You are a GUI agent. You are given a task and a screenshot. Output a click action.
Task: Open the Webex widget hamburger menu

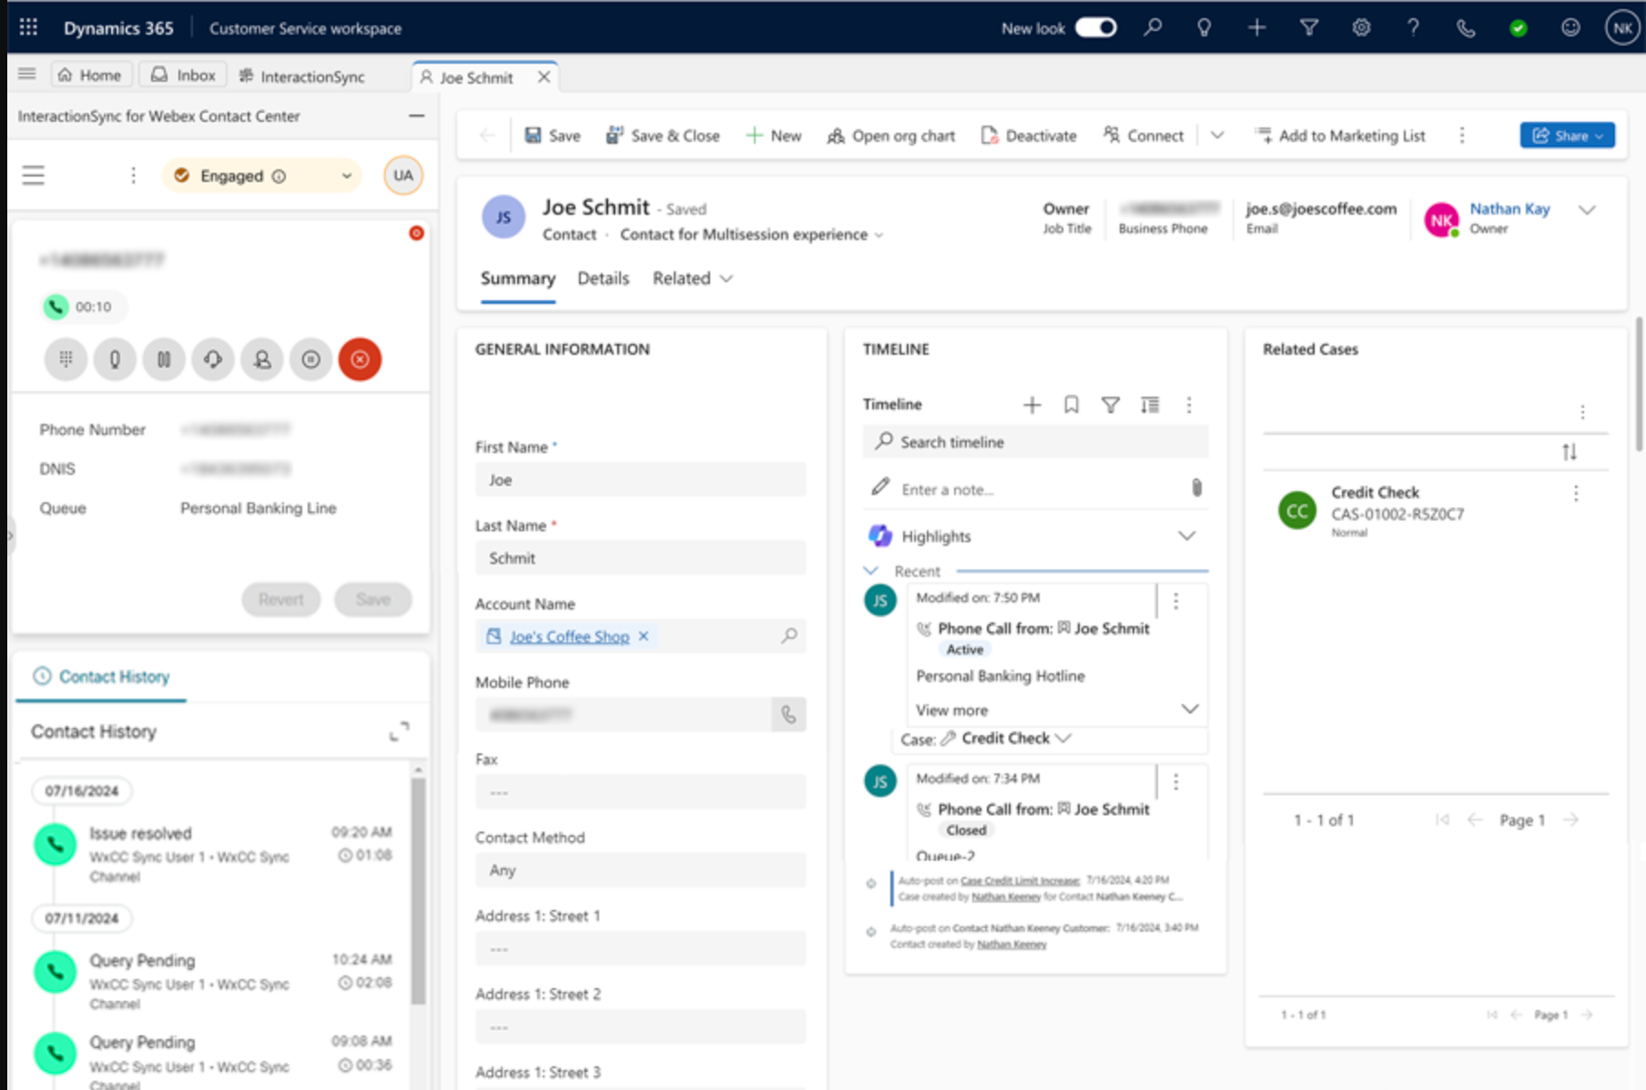(x=34, y=176)
